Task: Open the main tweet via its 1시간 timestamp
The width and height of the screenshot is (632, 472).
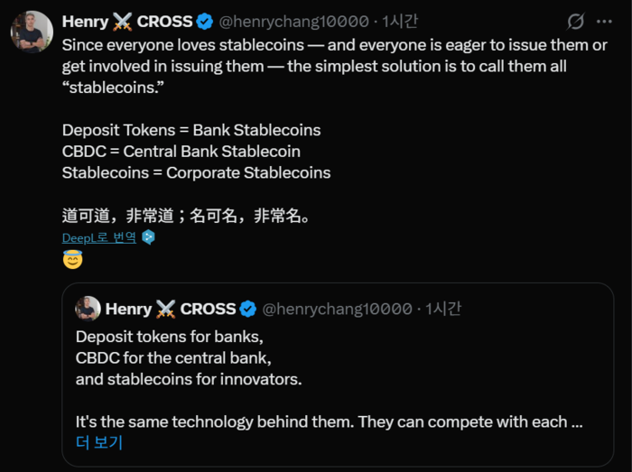Action: coord(400,22)
